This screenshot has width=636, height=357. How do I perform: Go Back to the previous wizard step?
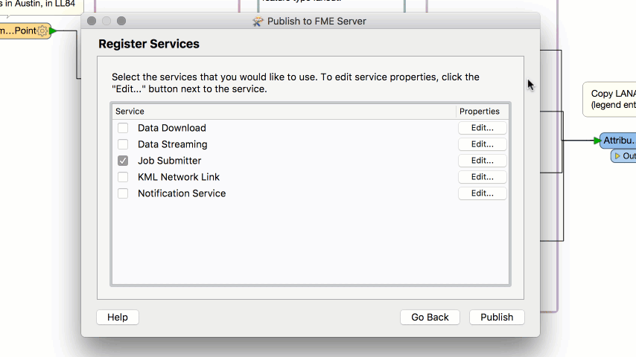[430, 318]
